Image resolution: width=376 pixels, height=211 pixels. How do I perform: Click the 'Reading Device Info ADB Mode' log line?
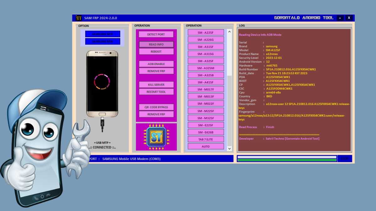point(260,35)
